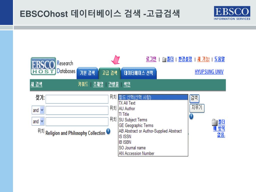
Task: Click the 새 검색 new search link
Action: pyautogui.click(x=36, y=84)
